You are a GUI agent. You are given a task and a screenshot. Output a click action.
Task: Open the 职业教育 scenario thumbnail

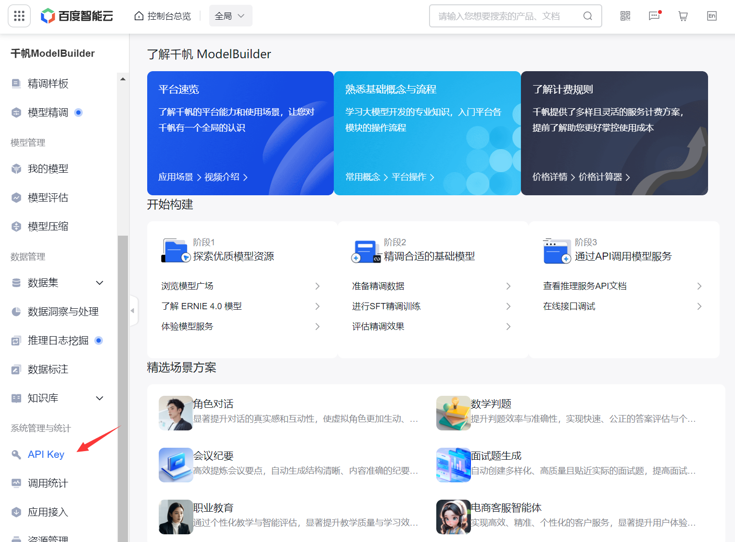point(176,517)
